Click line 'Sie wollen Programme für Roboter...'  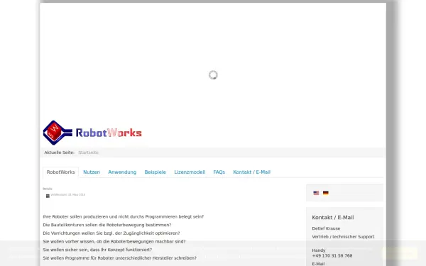point(119,258)
